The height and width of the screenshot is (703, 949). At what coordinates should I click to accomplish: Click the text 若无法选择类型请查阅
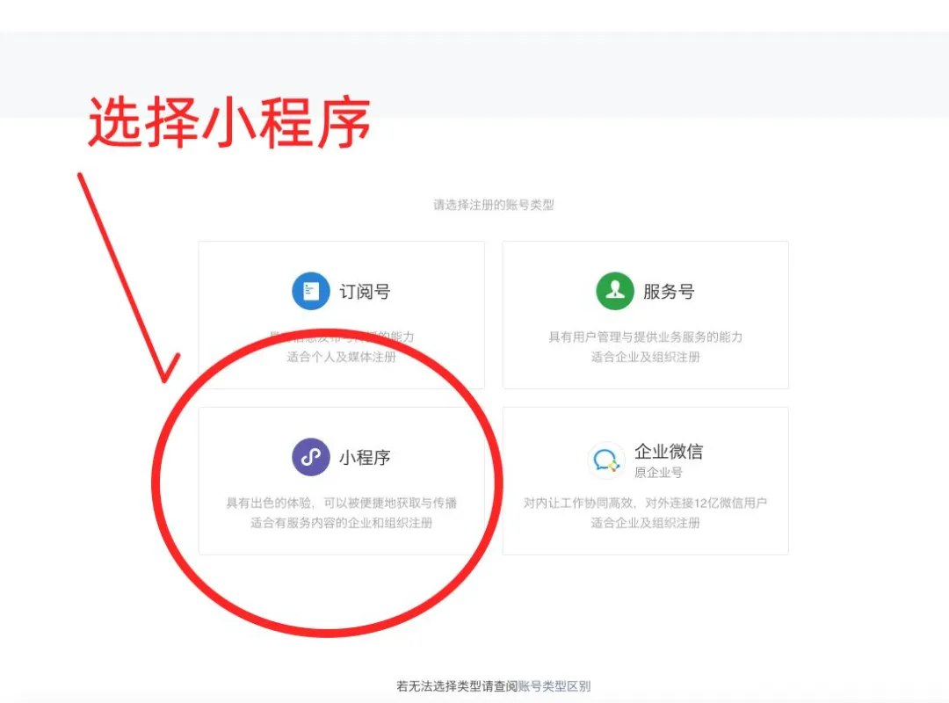(x=458, y=686)
